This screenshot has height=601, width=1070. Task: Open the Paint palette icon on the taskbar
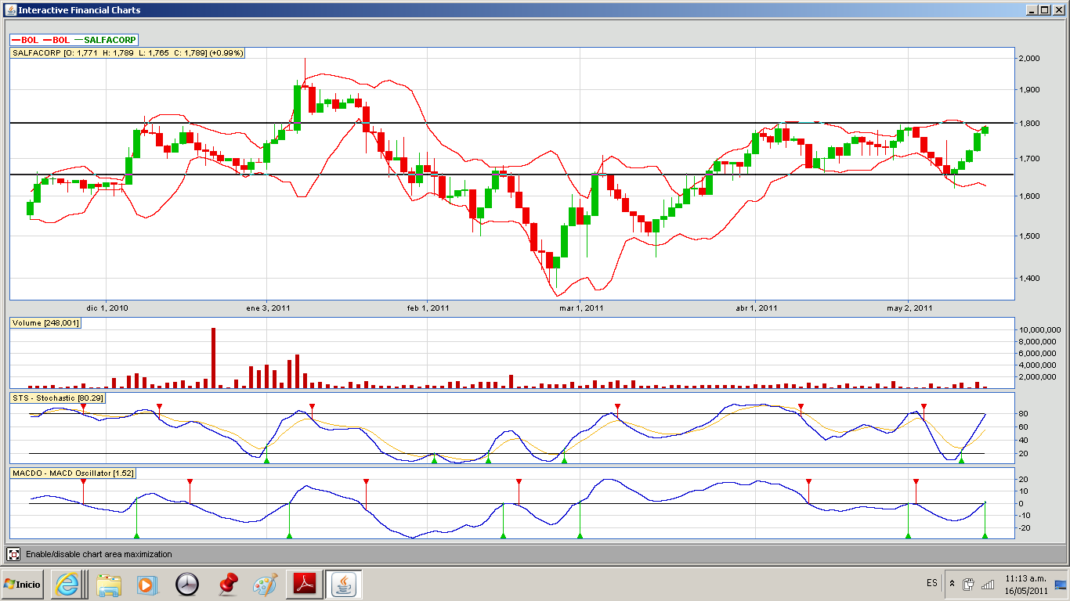[266, 584]
